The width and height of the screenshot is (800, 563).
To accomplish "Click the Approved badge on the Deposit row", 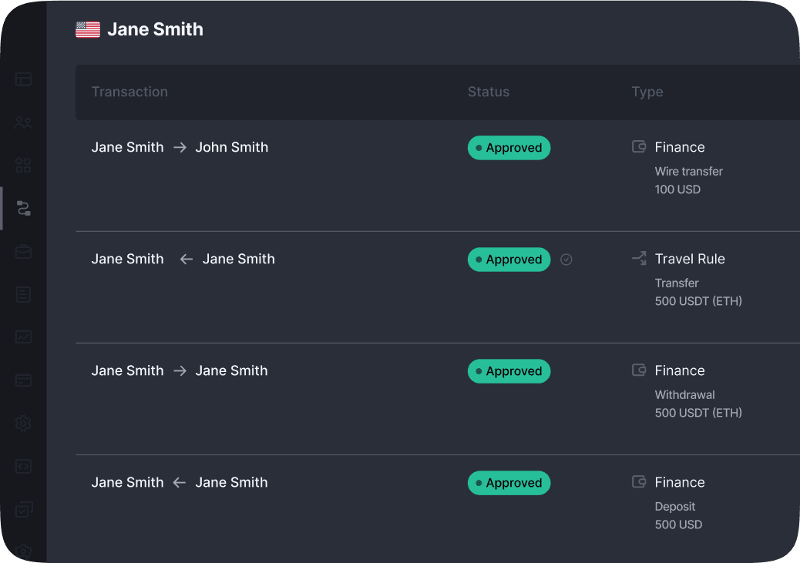I will [509, 483].
